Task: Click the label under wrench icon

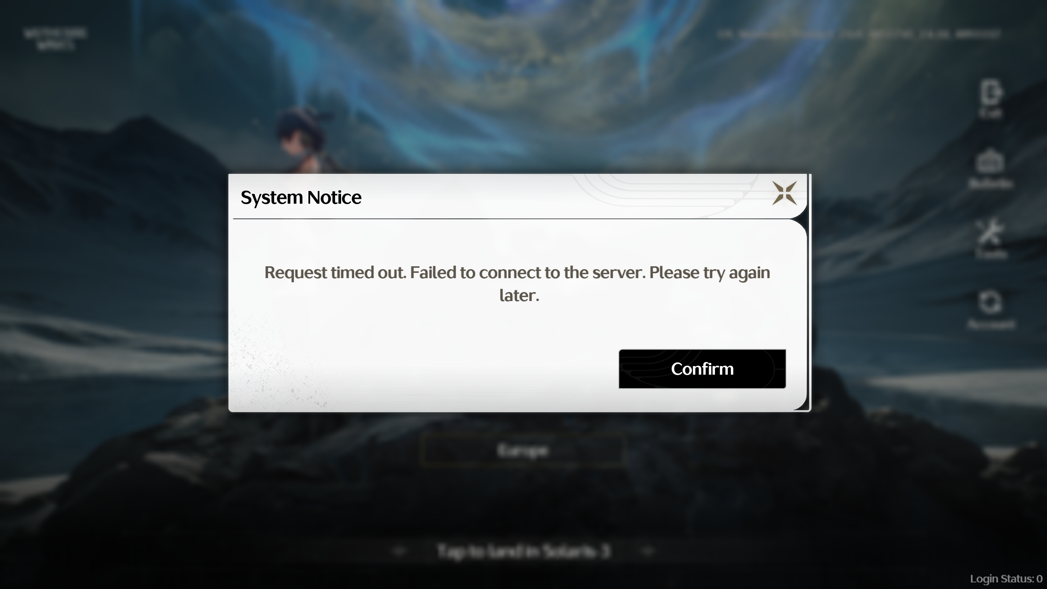Action: [x=991, y=254]
